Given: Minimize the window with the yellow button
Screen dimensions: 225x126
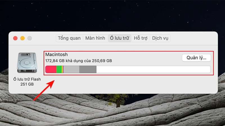Looking at the screenshot, I should pyautogui.click(x=22, y=38).
